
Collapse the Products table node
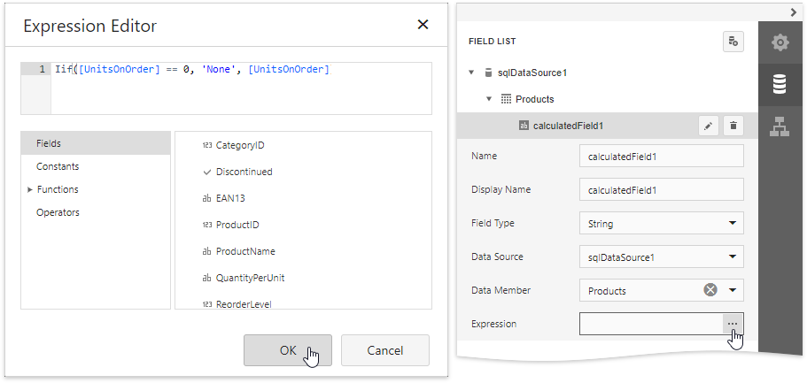pos(488,99)
